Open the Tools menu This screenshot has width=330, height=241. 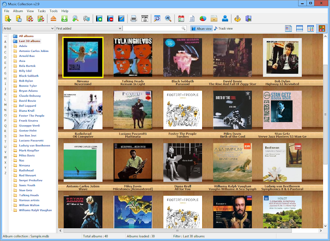point(54,11)
